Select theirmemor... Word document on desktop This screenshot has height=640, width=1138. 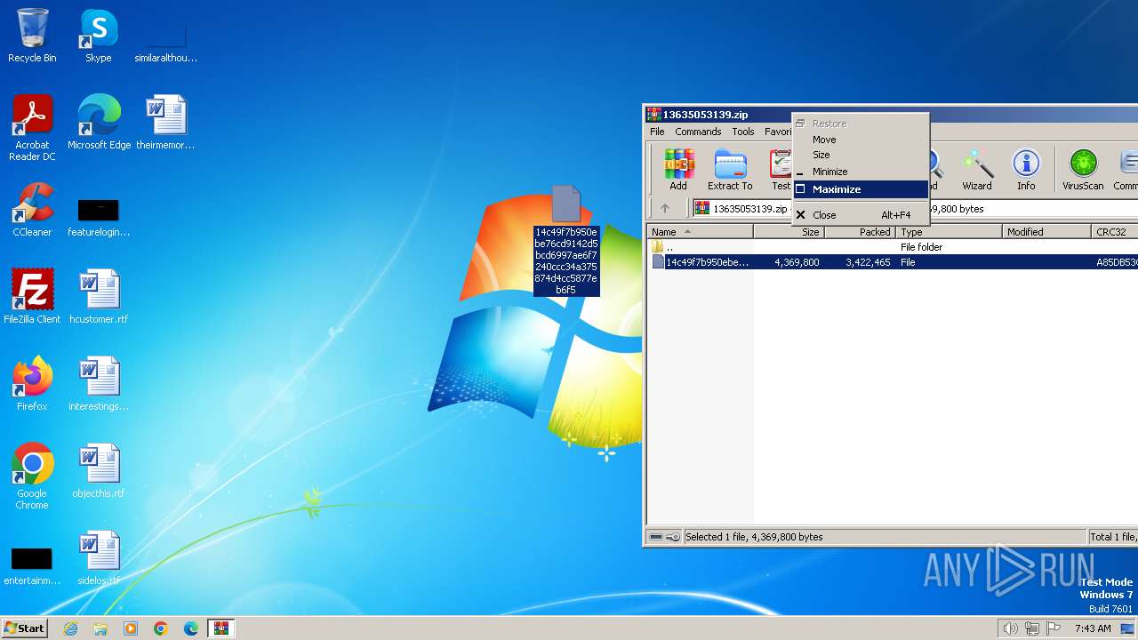[x=165, y=123]
